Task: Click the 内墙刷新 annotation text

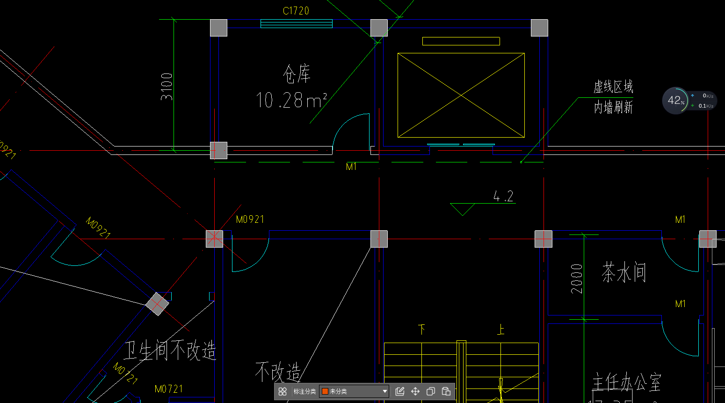Action: tap(613, 107)
